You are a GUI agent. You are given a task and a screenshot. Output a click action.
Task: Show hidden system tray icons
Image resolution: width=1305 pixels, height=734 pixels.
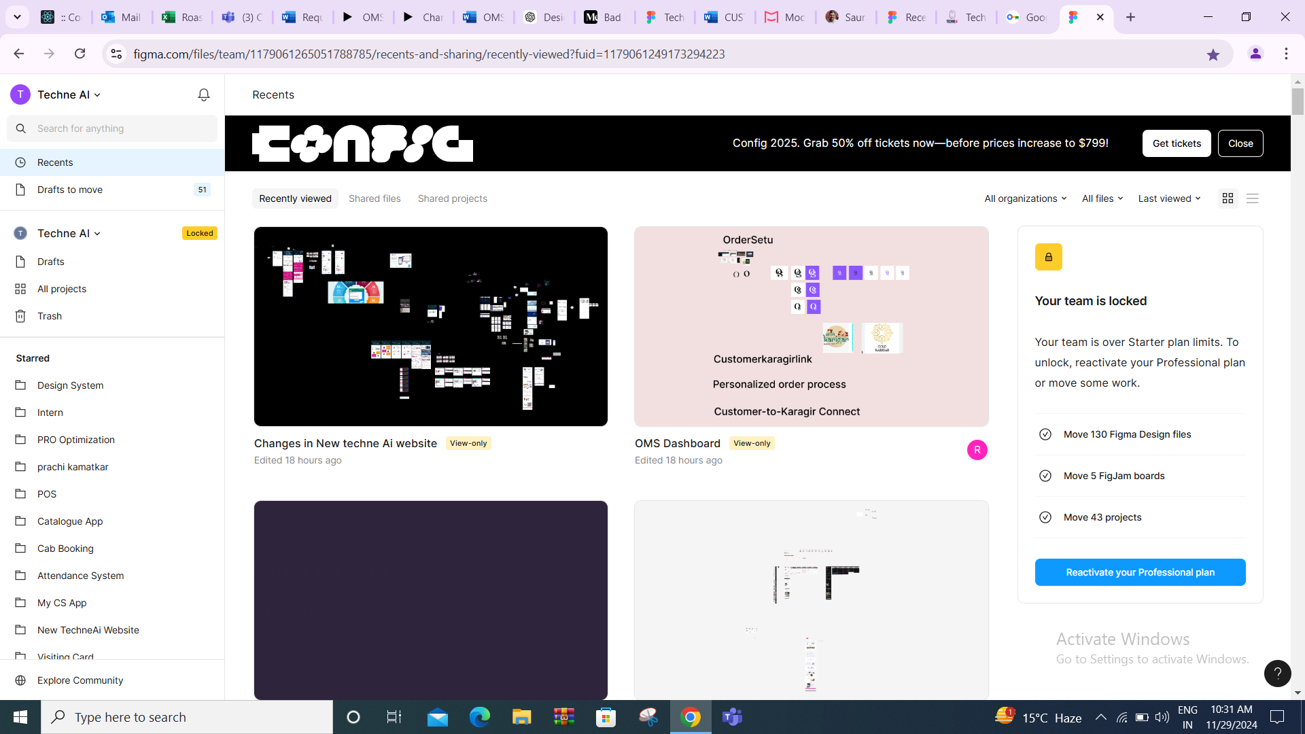pos(1100,717)
